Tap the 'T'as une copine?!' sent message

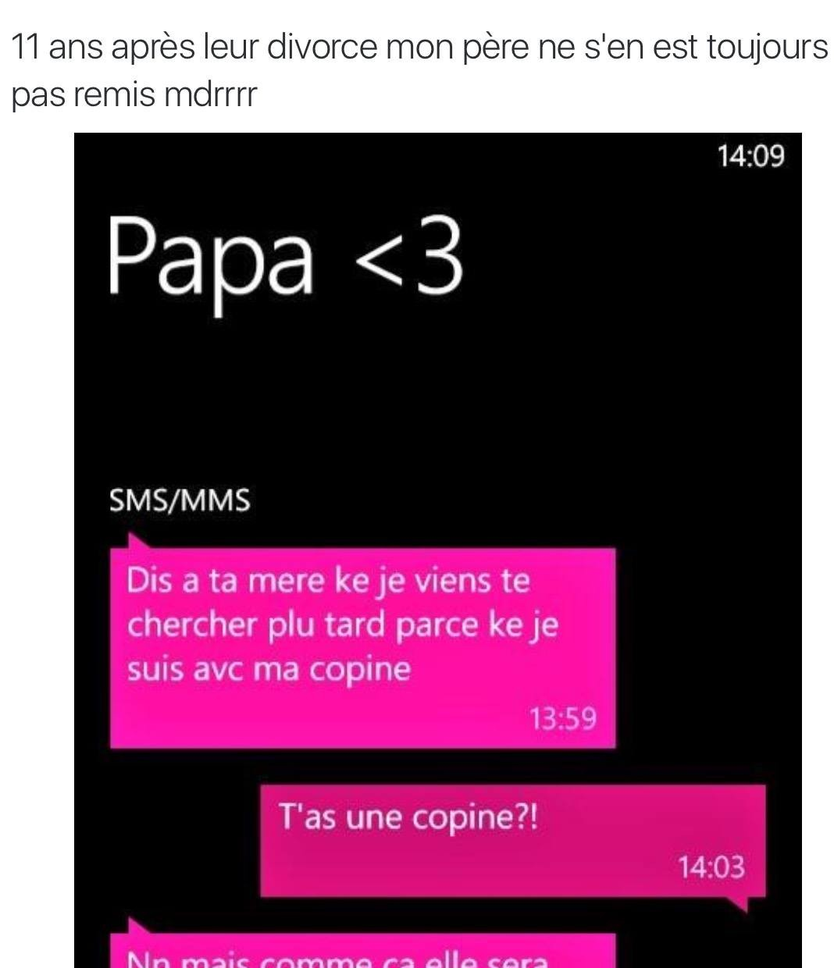point(512,841)
